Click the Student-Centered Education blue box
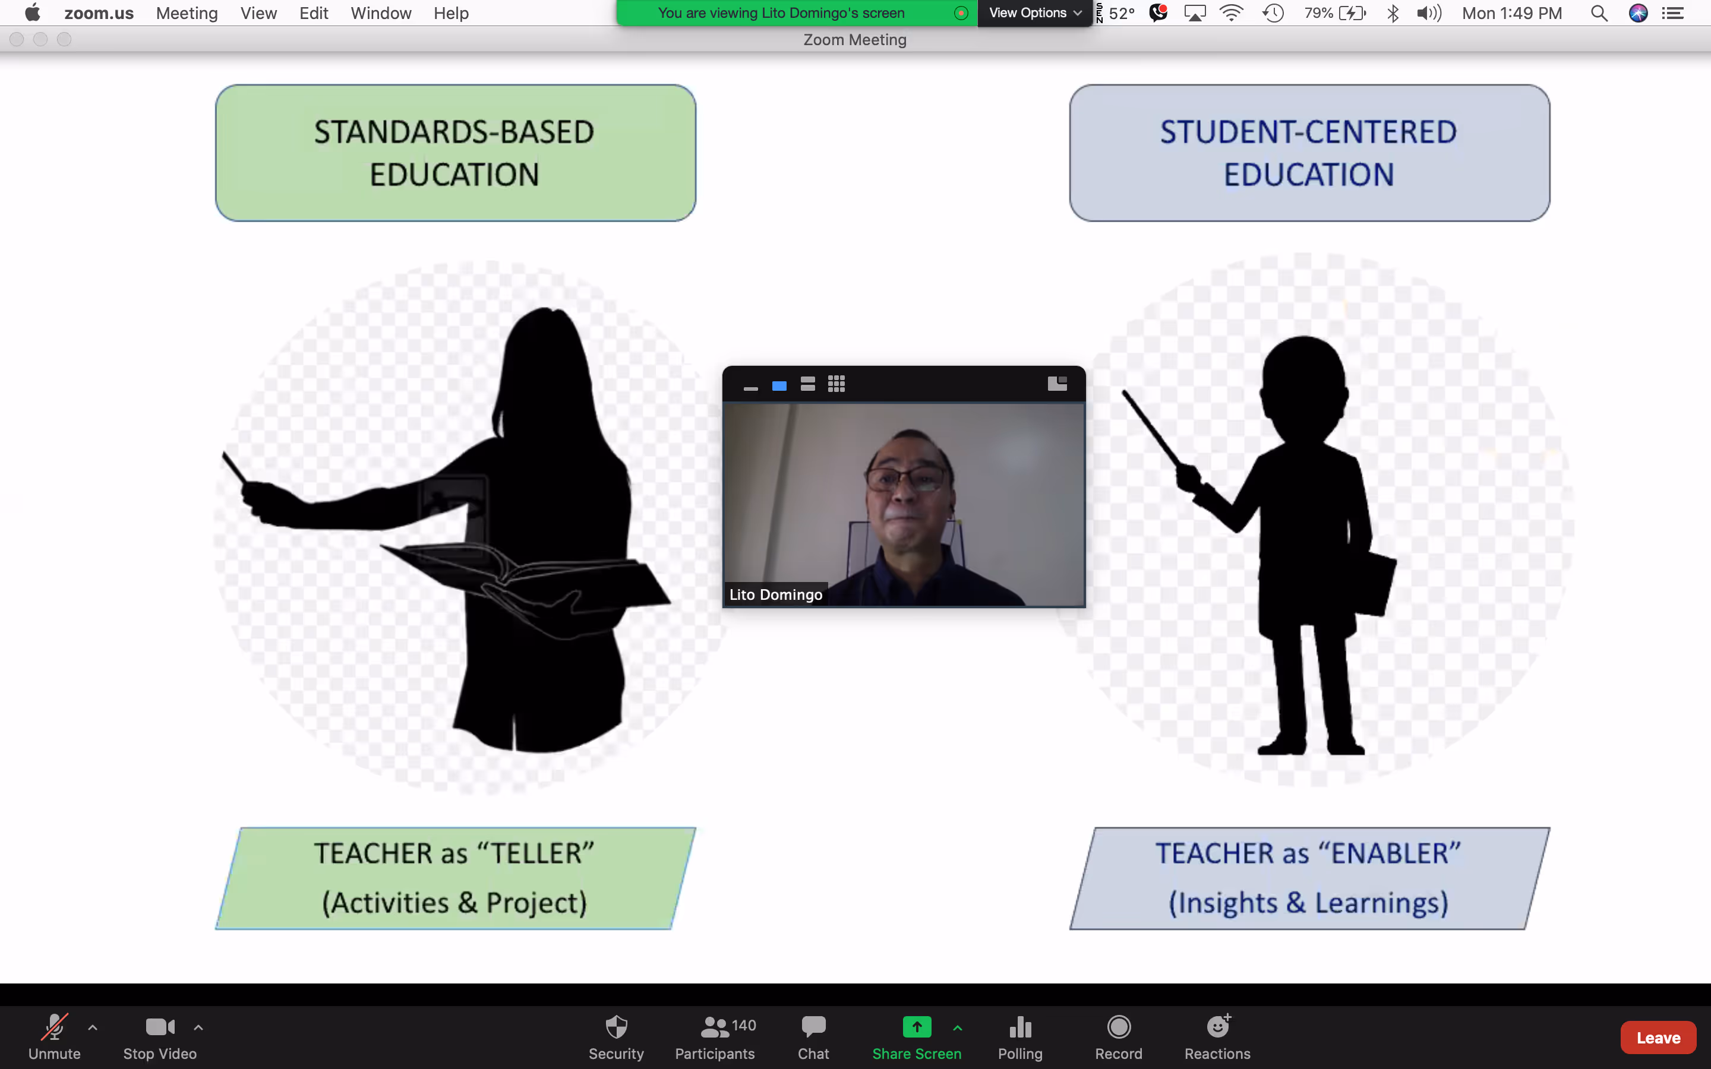 (1309, 153)
